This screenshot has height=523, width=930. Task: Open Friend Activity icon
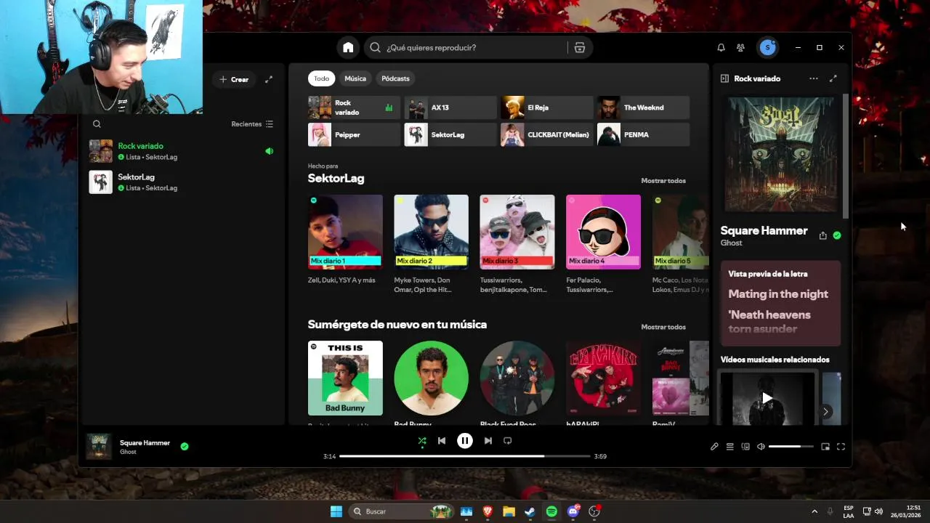[740, 47]
